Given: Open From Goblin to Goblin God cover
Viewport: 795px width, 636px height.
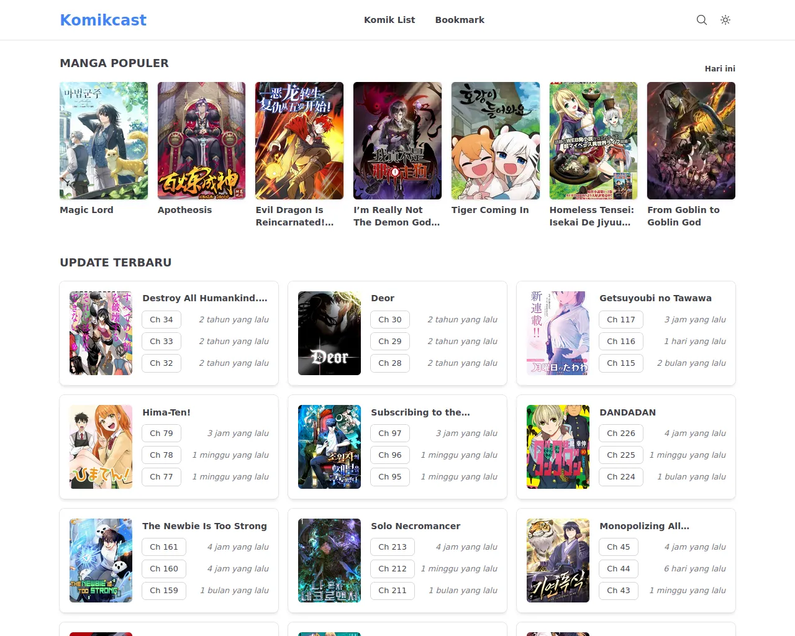Looking at the screenshot, I should tap(691, 140).
